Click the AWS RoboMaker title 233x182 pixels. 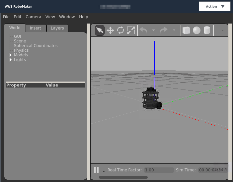[x=19, y=7]
